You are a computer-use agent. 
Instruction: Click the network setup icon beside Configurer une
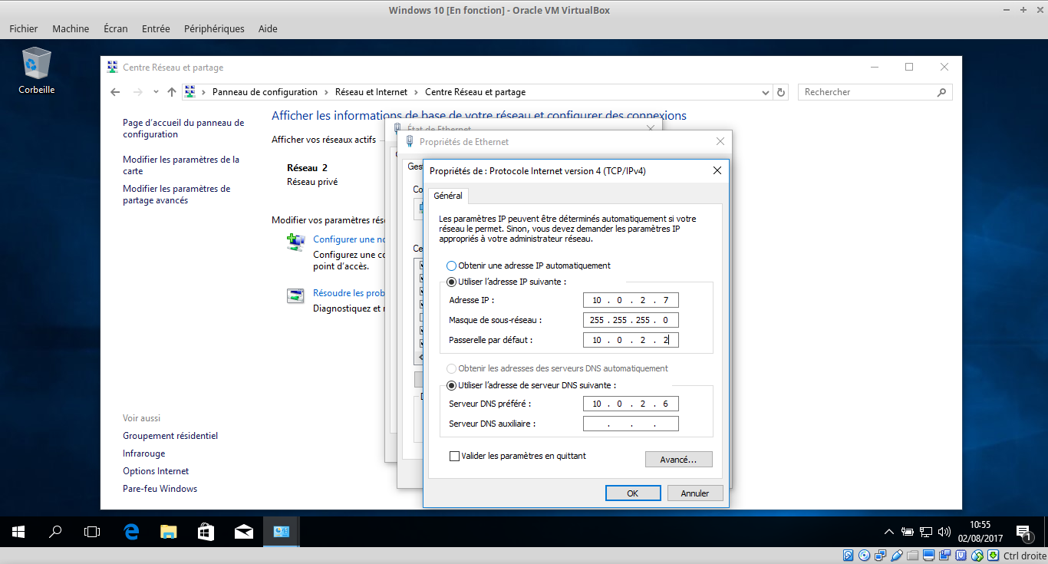click(x=295, y=242)
